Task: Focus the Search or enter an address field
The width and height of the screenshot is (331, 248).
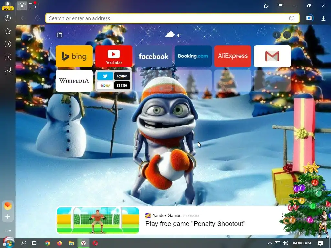Action: [173, 18]
